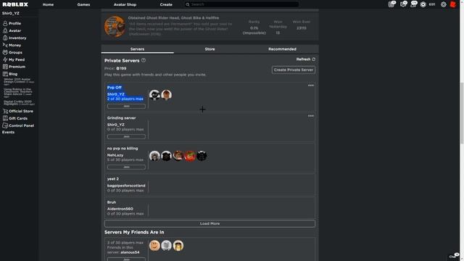The width and height of the screenshot is (464, 261).
Task: Select the 'Bruh' server name
Action: [x=112, y=202]
